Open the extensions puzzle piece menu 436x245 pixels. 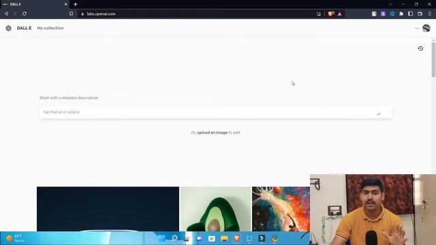pos(401,14)
